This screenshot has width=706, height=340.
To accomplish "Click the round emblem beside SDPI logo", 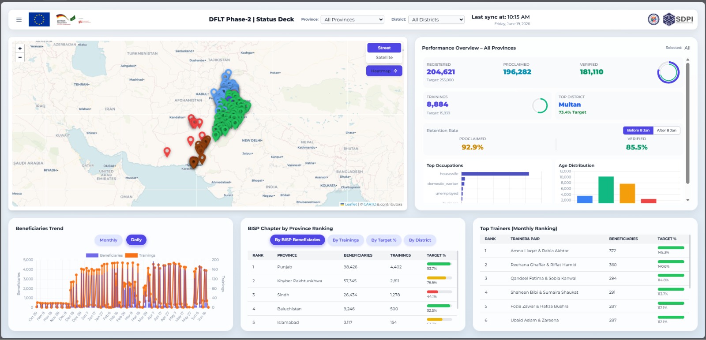I will coord(653,19).
